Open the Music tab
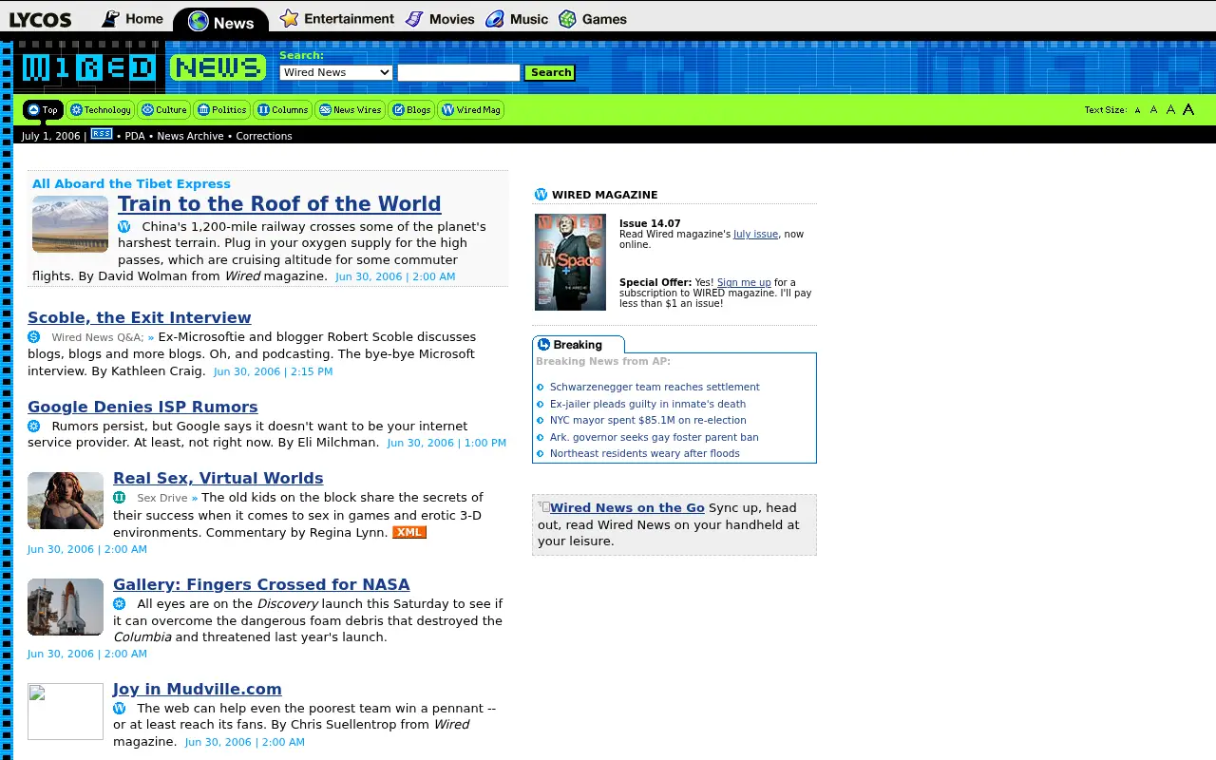Screen dimensions: 1216x760 click(517, 18)
